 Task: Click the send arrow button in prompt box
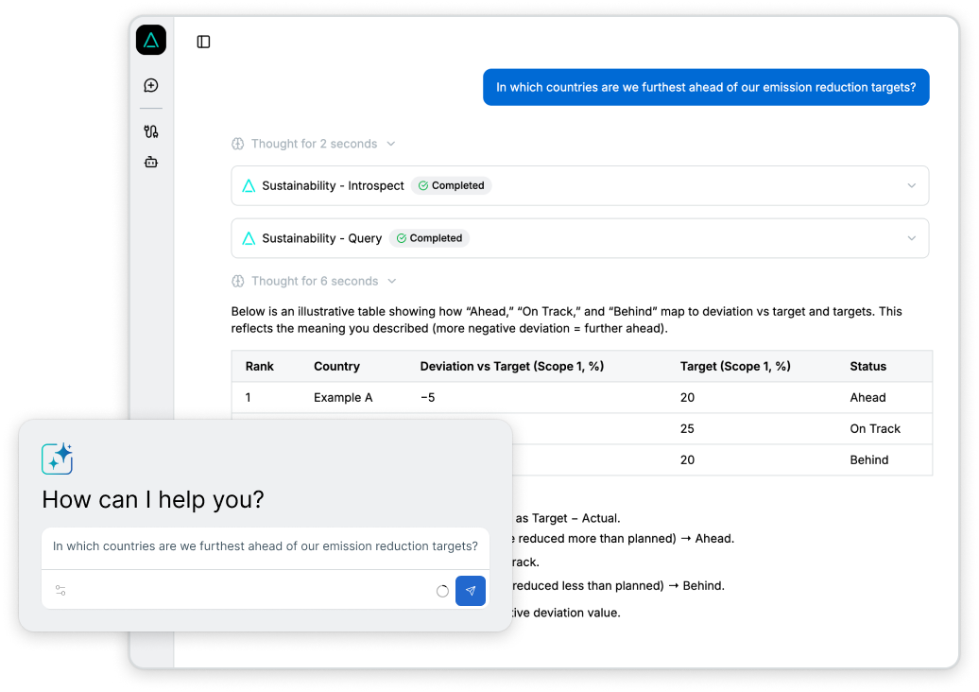coord(471,591)
